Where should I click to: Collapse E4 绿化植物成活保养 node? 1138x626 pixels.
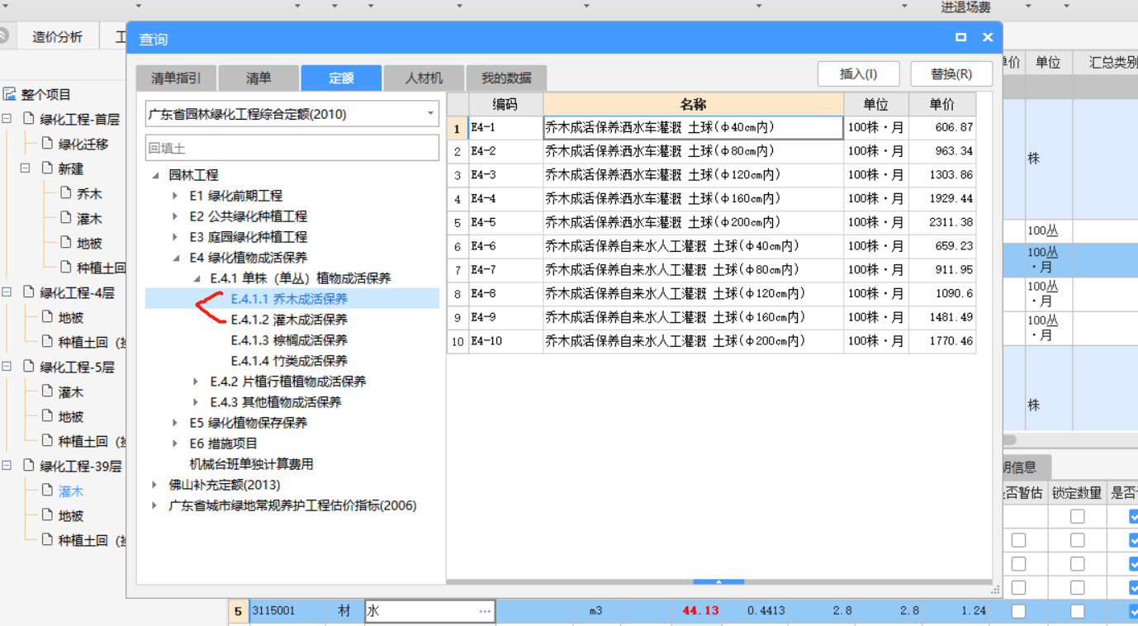coord(175,258)
